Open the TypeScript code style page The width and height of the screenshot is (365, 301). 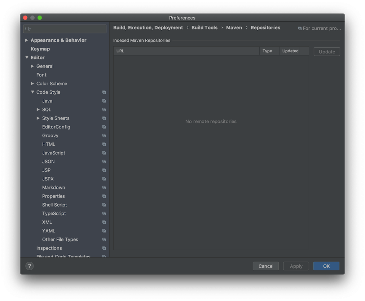pyautogui.click(x=54, y=213)
